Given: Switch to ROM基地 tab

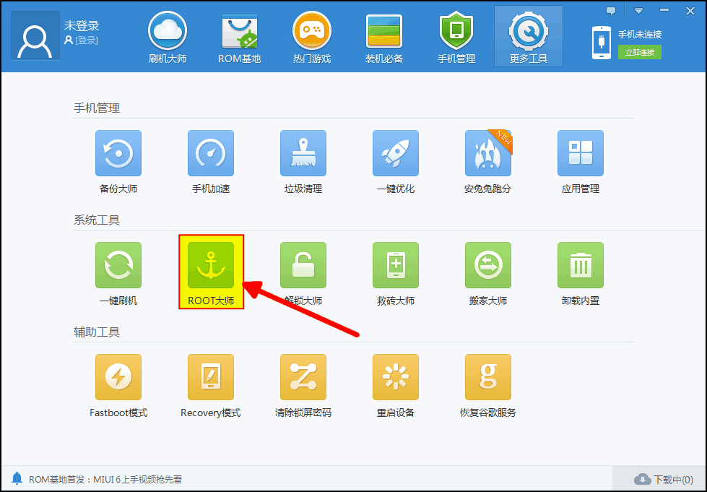Looking at the screenshot, I should pos(240,38).
